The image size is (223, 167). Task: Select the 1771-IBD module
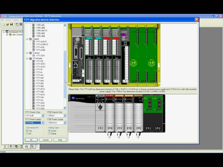(40, 83)
